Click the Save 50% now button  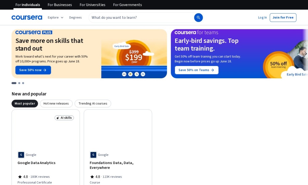[x=33, y=70]
